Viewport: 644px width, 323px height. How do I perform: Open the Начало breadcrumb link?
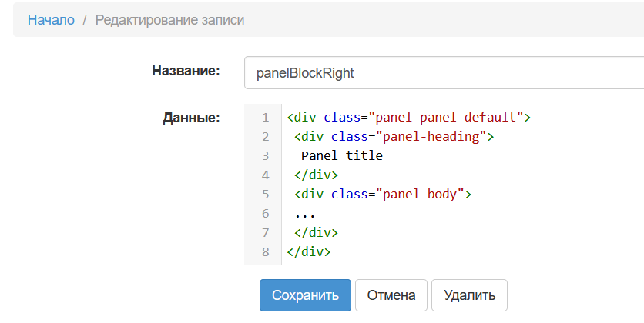51,20
